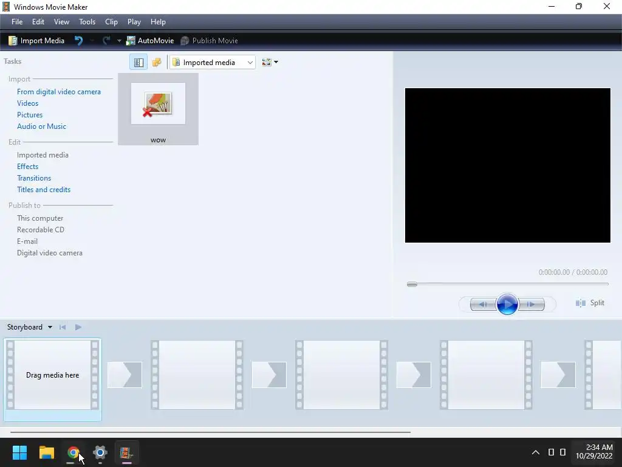Step to previous frame in preview

(x=483, y=305)
